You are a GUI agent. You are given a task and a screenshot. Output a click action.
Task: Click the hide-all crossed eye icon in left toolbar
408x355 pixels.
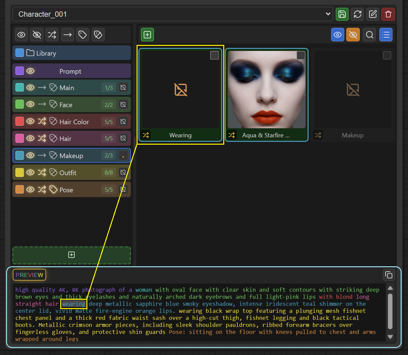coord(37,34)
